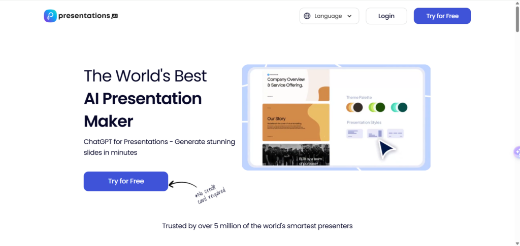Click the dark blue cursor arrow graphic
520x246 pixels.
pos(387,149)
